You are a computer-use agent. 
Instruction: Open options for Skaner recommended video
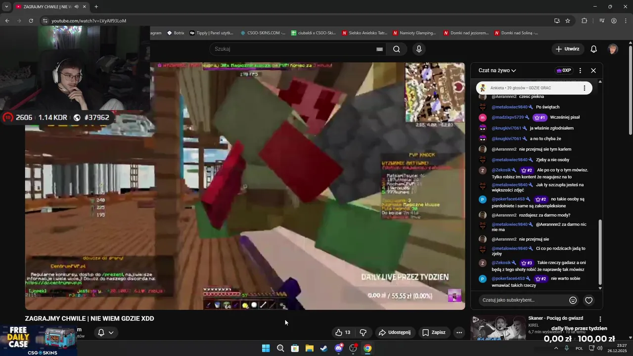click(x=600, y=319)
